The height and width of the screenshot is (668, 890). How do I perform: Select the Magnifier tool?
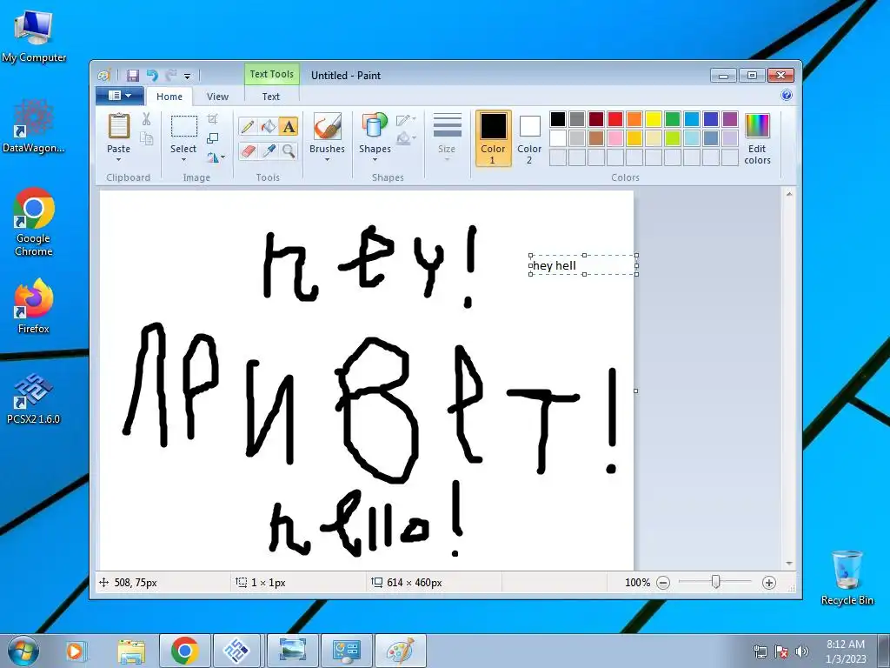(289, 150)
